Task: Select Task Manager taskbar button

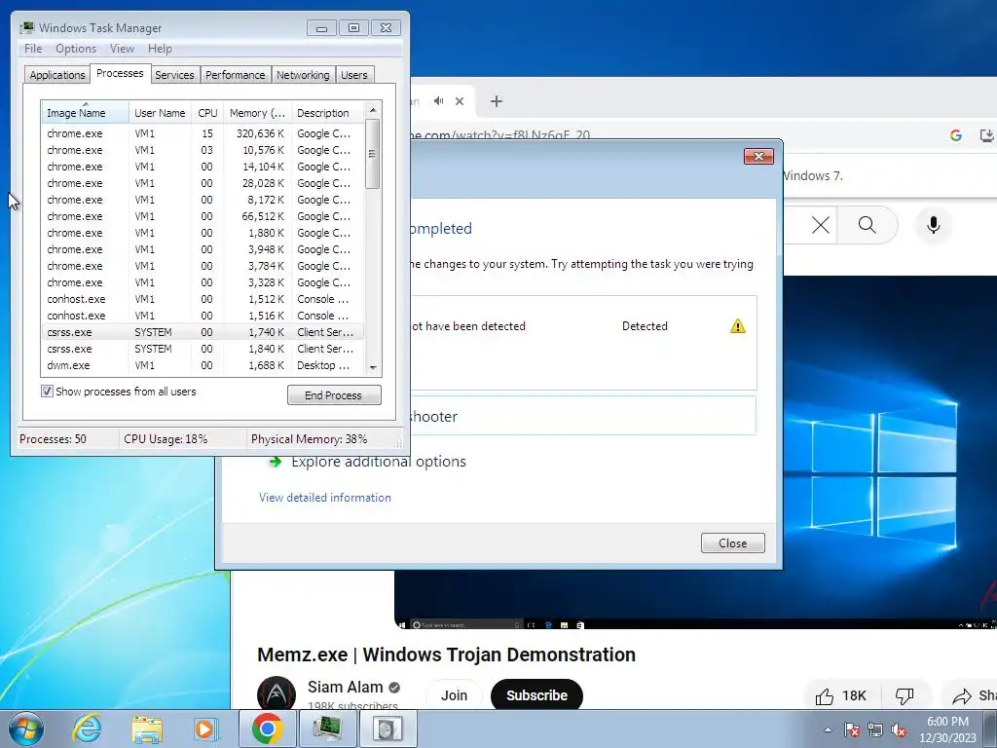Action: (x=327, y=729)
